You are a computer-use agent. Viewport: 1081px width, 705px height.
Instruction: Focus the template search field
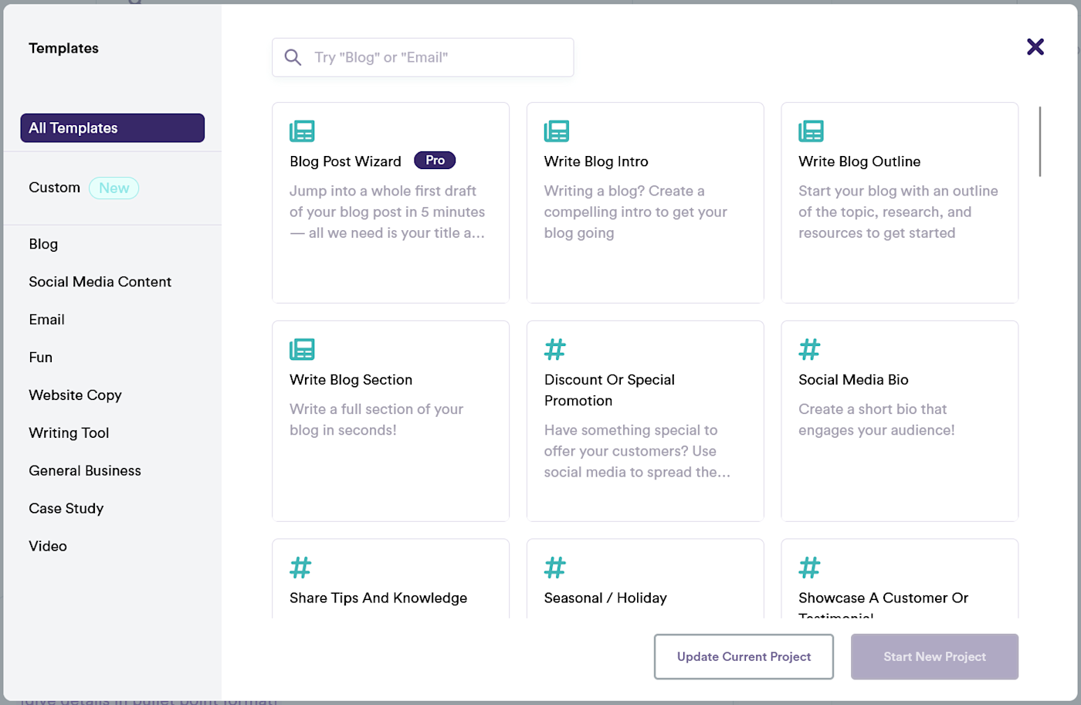pyautogui.click(x=422, y=57)
